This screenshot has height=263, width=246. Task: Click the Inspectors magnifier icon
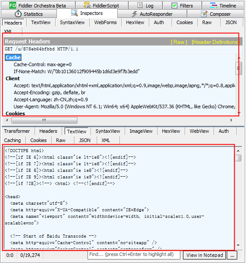tap(74, 13)
